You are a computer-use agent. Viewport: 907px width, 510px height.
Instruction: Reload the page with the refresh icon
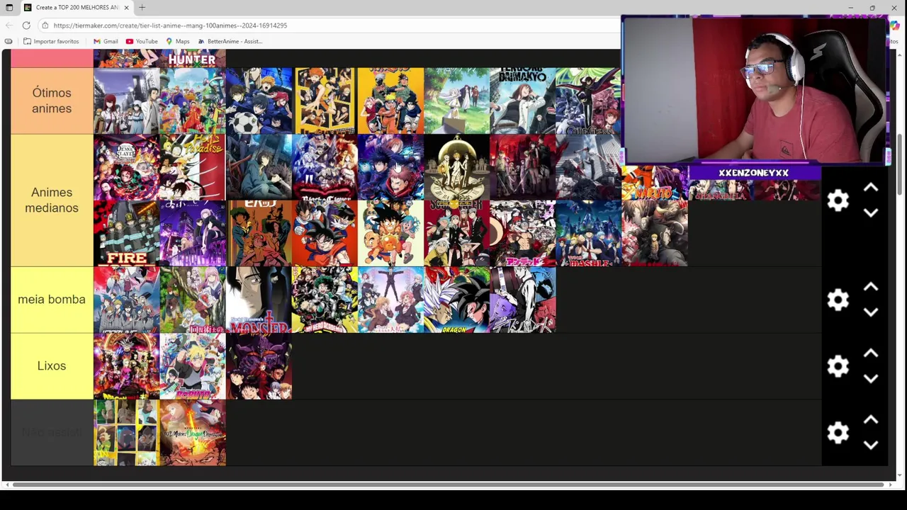[26, 25]
